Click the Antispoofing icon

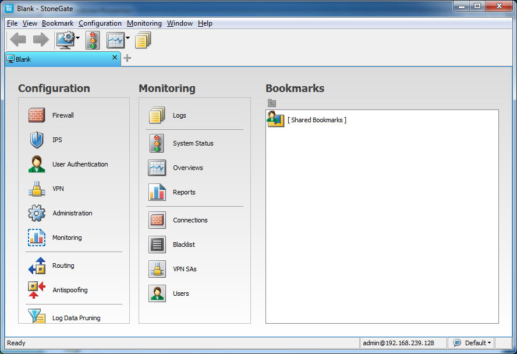(37, 290)
